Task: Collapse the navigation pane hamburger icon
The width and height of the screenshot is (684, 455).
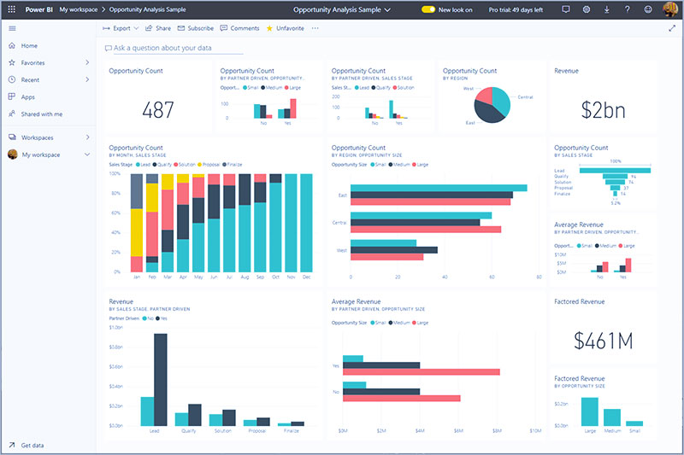Action: tap(12, 28)
